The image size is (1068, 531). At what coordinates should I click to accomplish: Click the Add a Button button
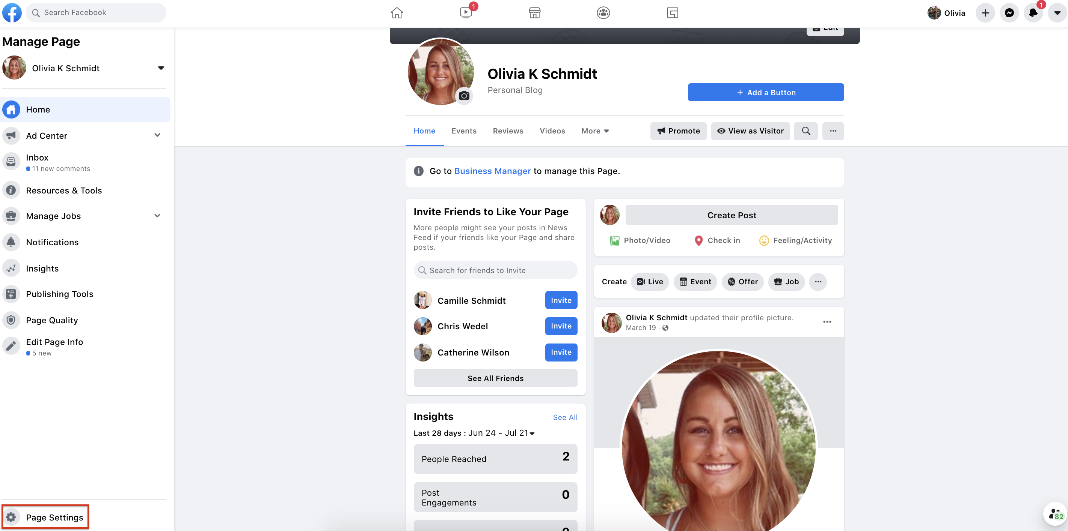pyautogui.click(x=766, y=92)
